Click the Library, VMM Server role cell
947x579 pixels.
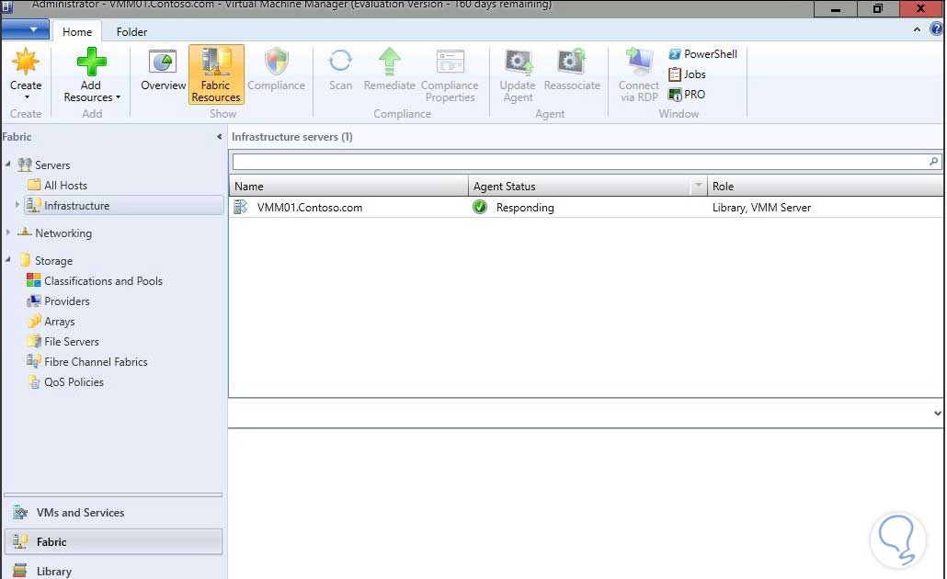(x=761, y=207)
